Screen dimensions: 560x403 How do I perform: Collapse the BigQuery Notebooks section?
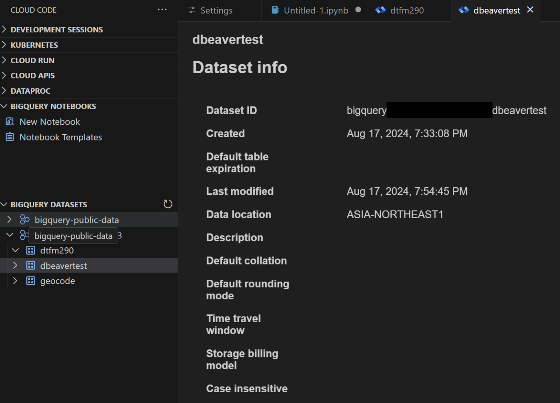pos(4,106)
